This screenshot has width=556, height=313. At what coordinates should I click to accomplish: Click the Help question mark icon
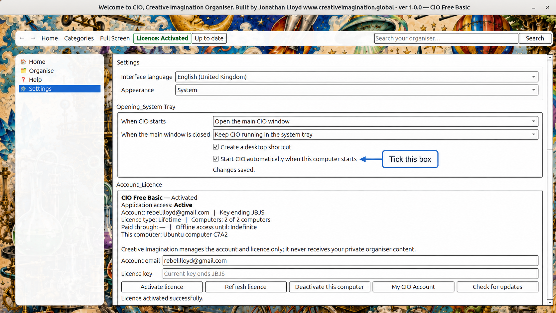pos(23,80)
